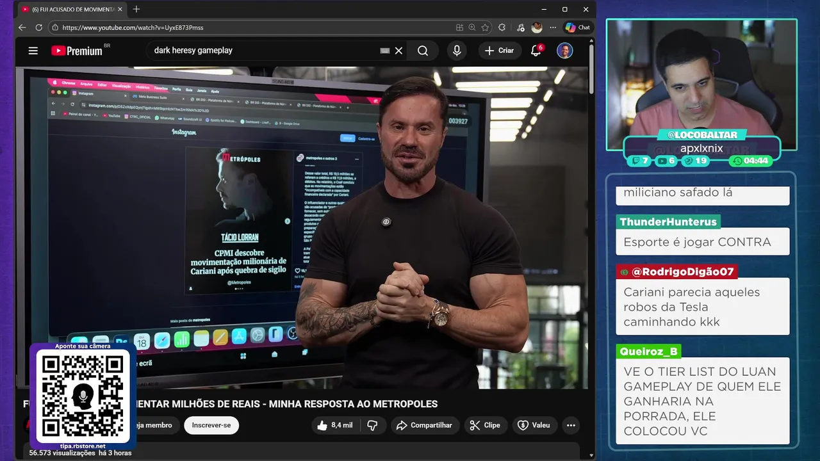Open the YouTube hamburger guide menu
The width and height of the screenshot is (820, 461).
[x=33, y=51]
